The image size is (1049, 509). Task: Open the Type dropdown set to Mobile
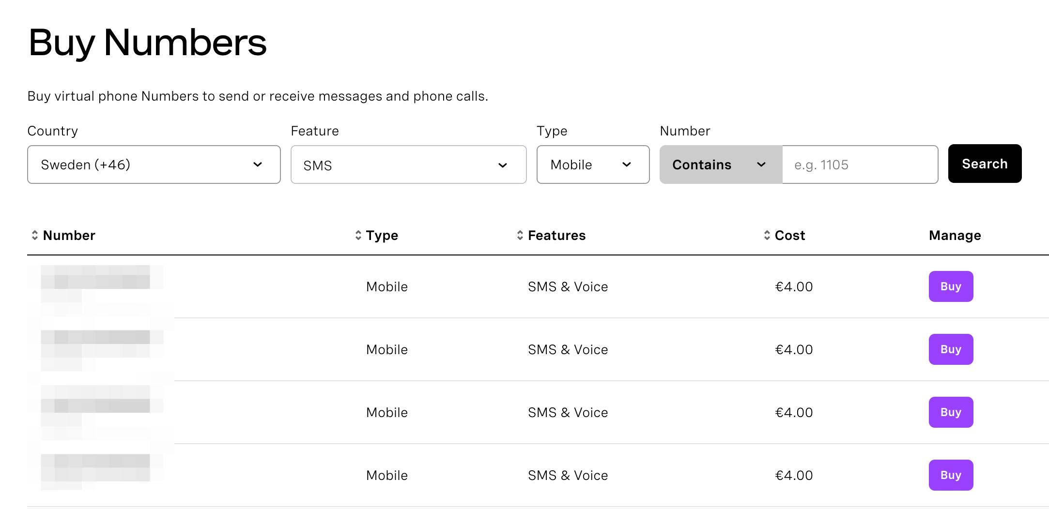(592, 165)
